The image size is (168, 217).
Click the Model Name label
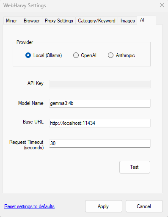click(31, 103)
